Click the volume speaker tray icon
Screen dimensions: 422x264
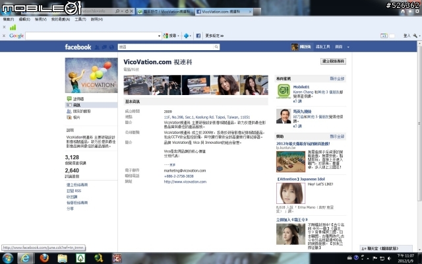[389, 258]
